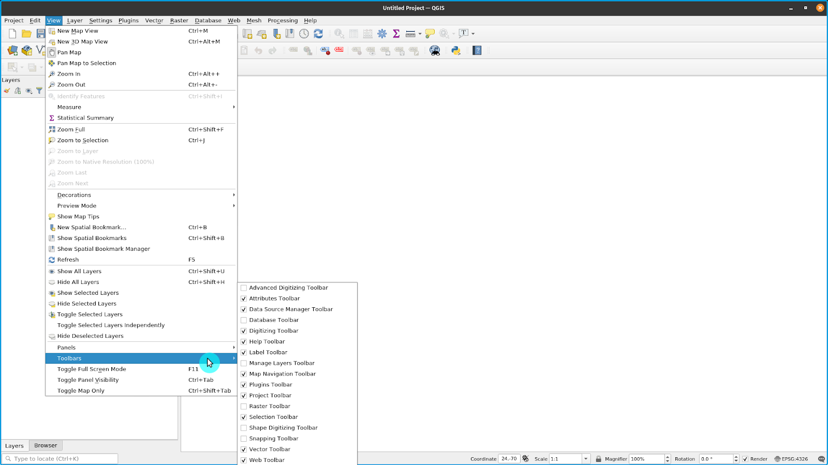This screenshot has height=465, width=828.
Task: Click the Refresh arrows toolbar icon
Action: pos(318,34)
